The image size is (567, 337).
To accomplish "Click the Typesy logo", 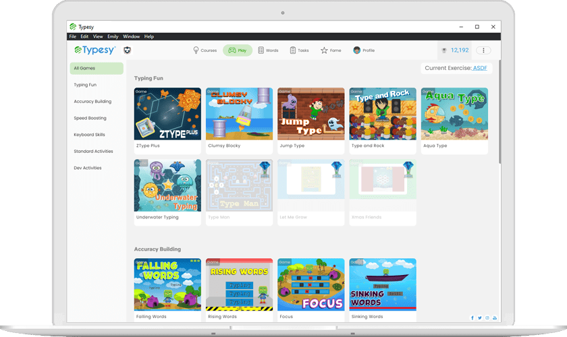I will tap(95, 50).
